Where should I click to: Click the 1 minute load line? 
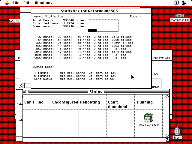(75, 73)
